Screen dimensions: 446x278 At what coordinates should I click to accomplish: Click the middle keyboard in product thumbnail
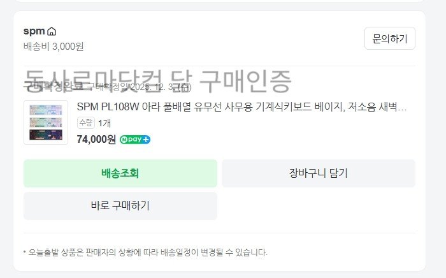tap(46, 122)
